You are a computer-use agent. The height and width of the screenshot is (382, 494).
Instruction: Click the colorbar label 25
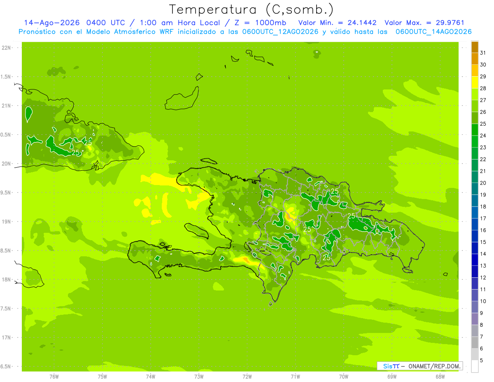(x=483, y=124)
